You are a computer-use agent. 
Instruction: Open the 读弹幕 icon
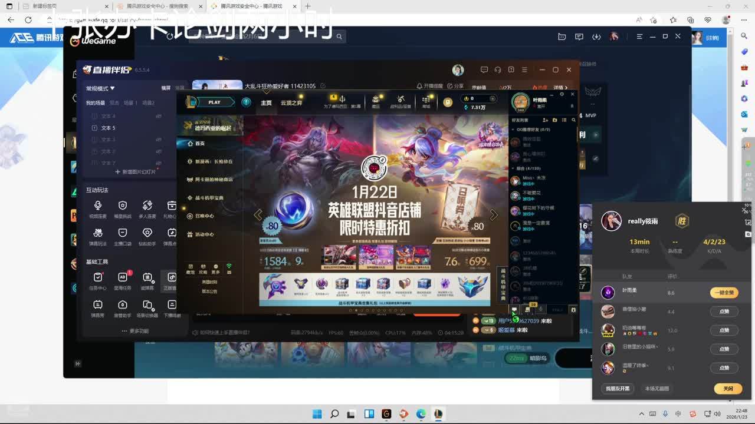click(147, 277)
